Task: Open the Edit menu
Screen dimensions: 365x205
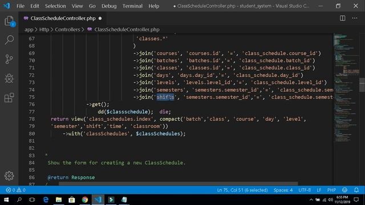Action: pos(34,6)
